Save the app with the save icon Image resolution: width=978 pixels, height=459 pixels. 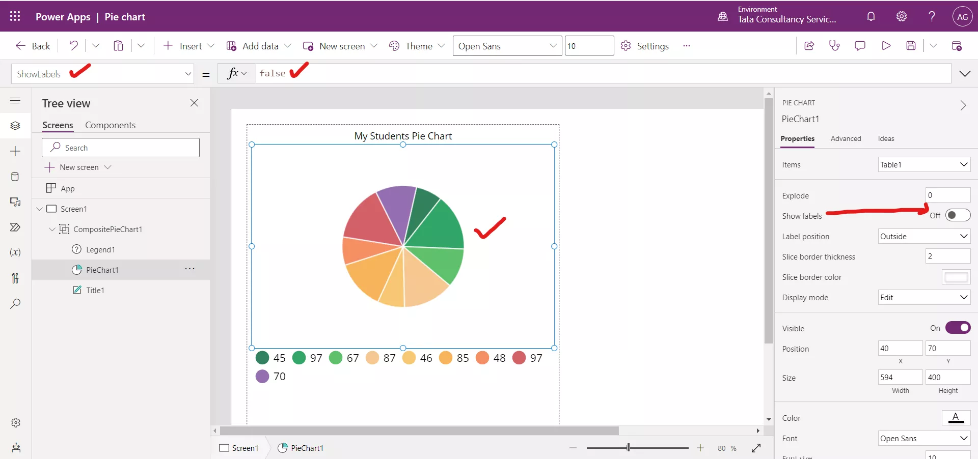(911, 46)
